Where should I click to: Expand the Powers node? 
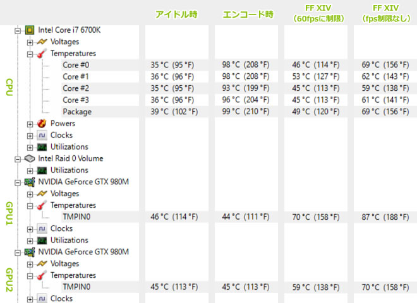(30, 124)
